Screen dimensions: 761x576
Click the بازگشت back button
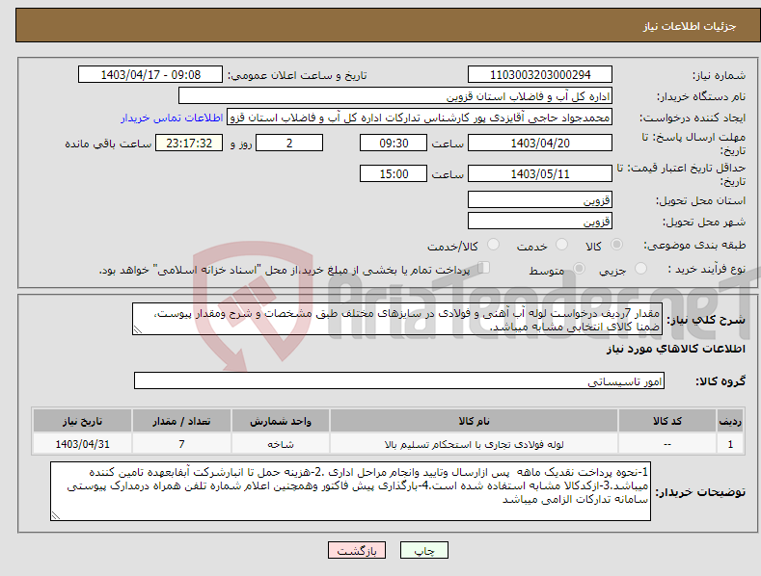point(357,551)
